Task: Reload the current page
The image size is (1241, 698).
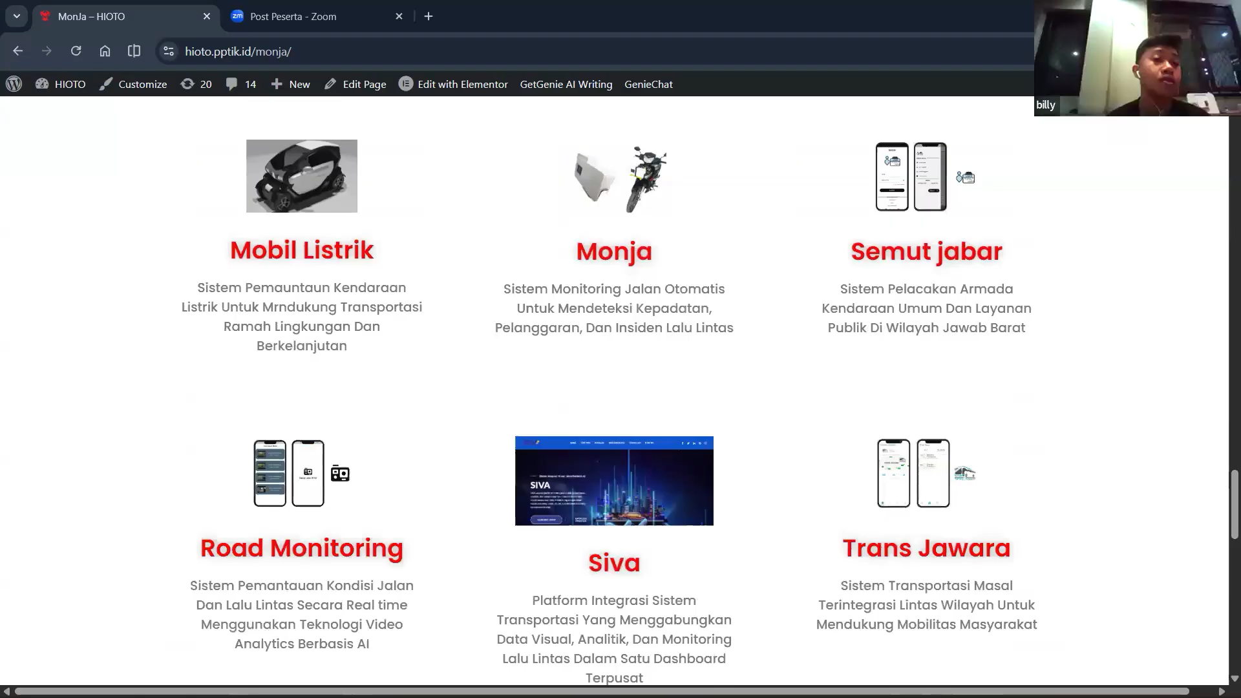Action: (76, 51)
